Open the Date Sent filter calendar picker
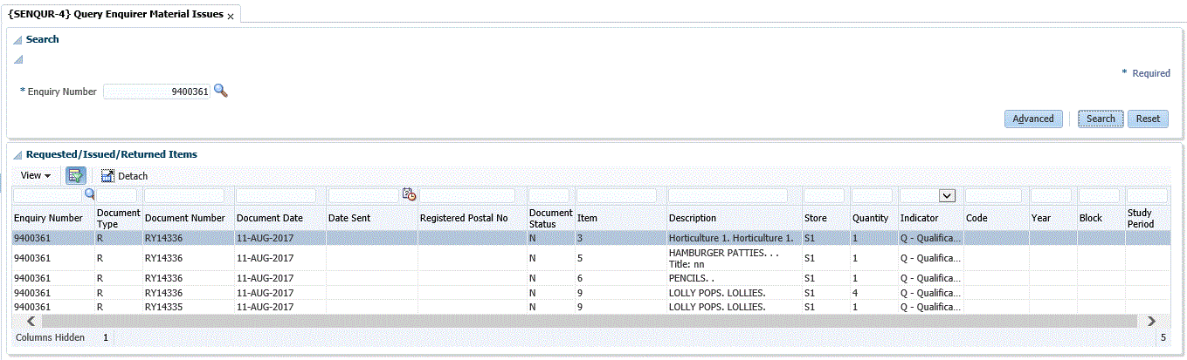The height and width of the screenshot is (360, 1187). (x=409, y=195)
